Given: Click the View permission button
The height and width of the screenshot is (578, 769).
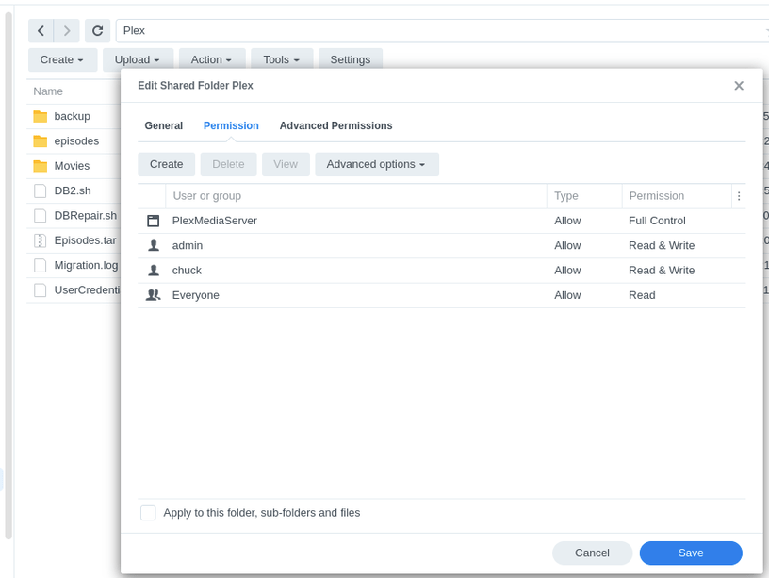Looking at the screenshot, I should point(286,164).
